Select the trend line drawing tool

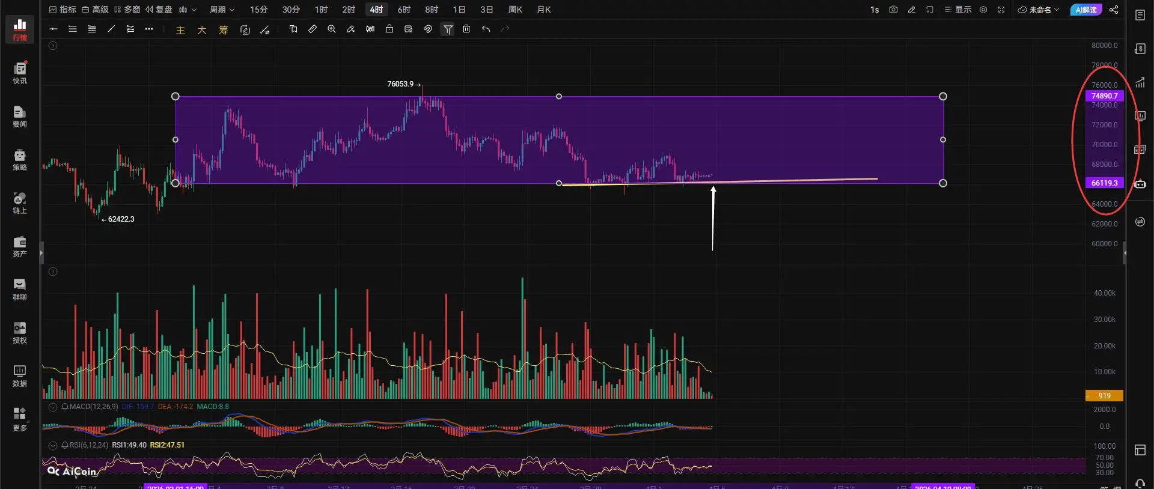tap(111, 29)
